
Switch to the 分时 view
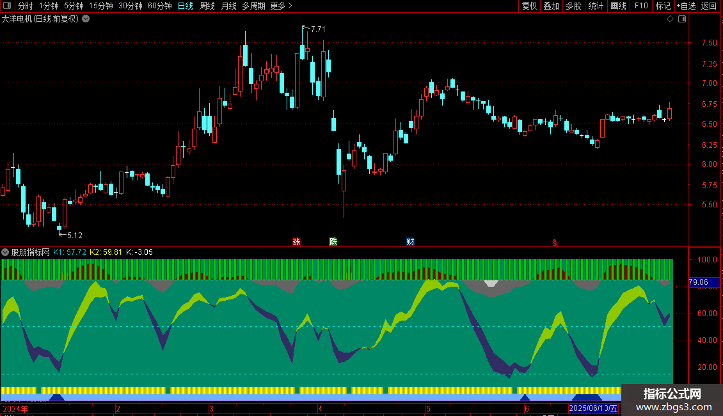(x=26, y=6)
